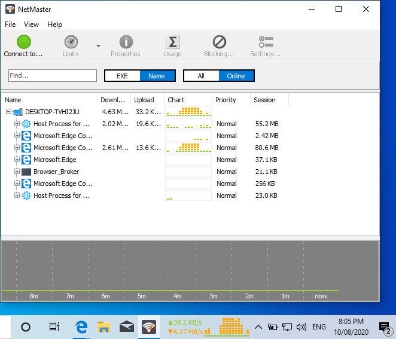Click the 80.6 MB session value

(267, 148)
